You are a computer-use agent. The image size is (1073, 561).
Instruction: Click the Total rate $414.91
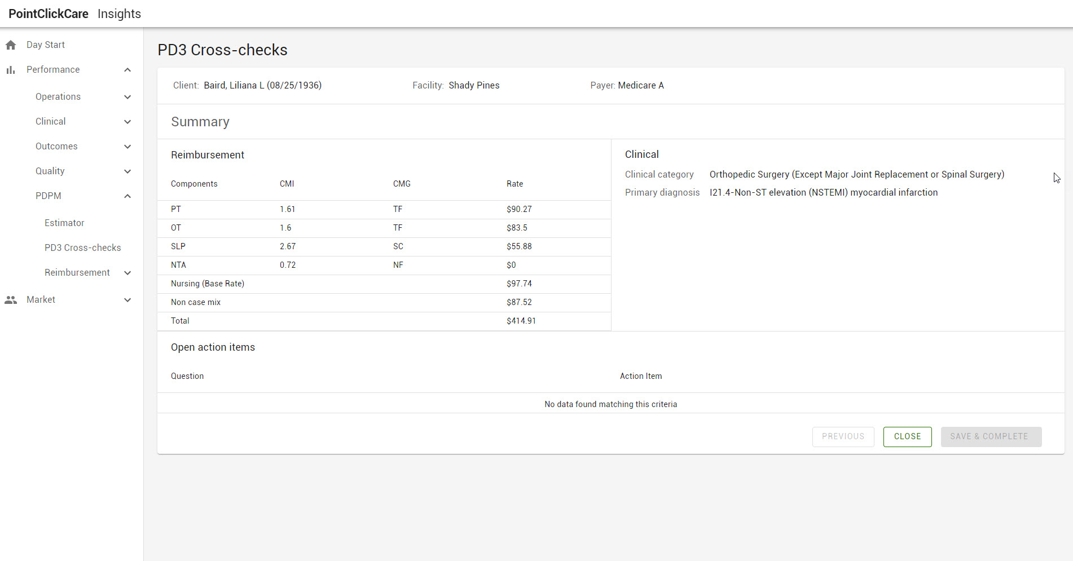521,321
